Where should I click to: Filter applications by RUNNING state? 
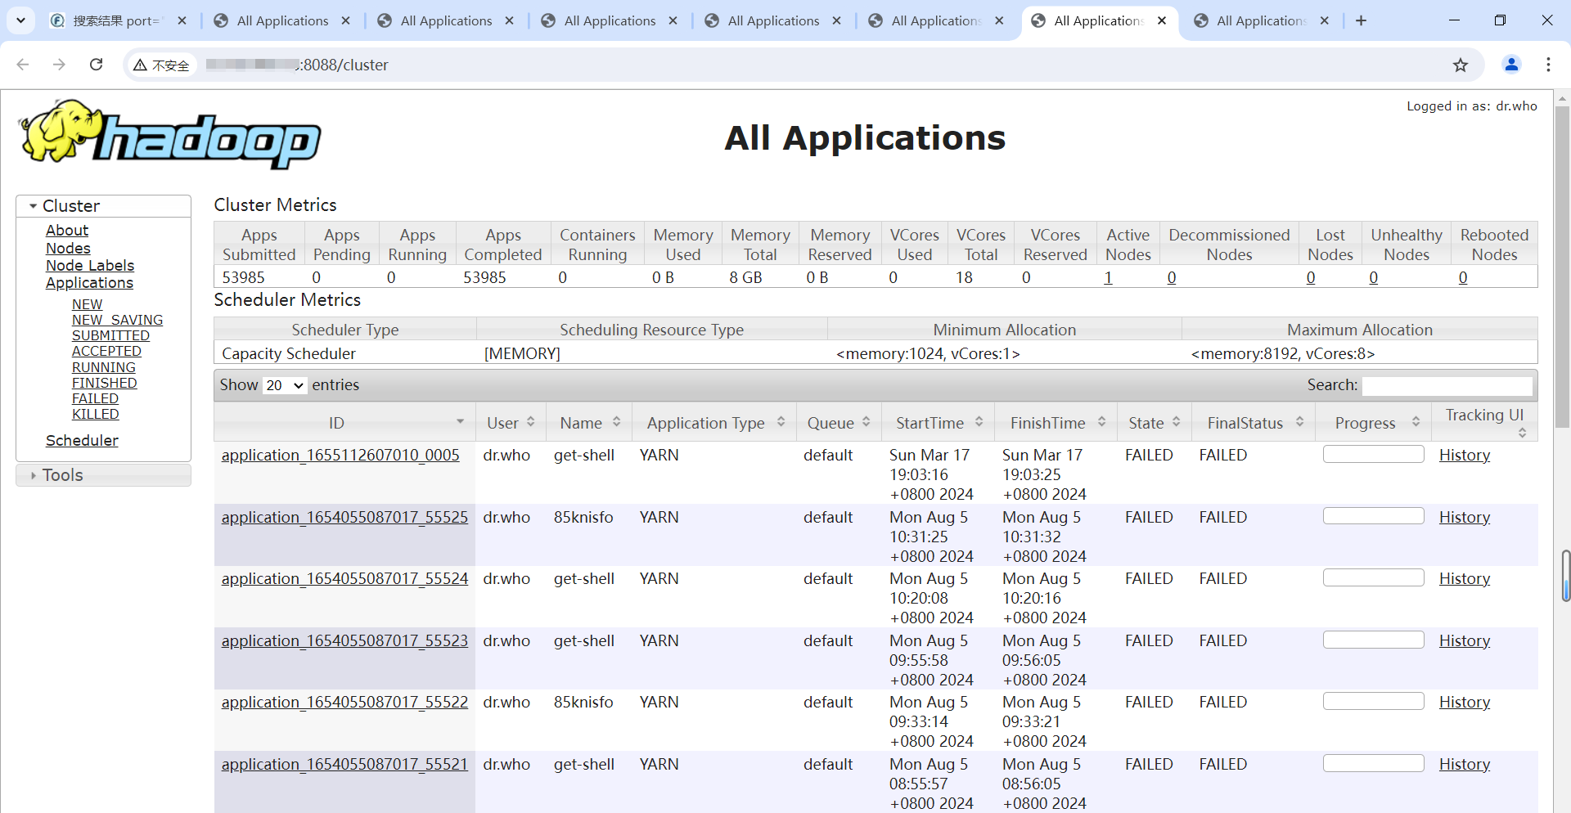(x=104, y=367)
